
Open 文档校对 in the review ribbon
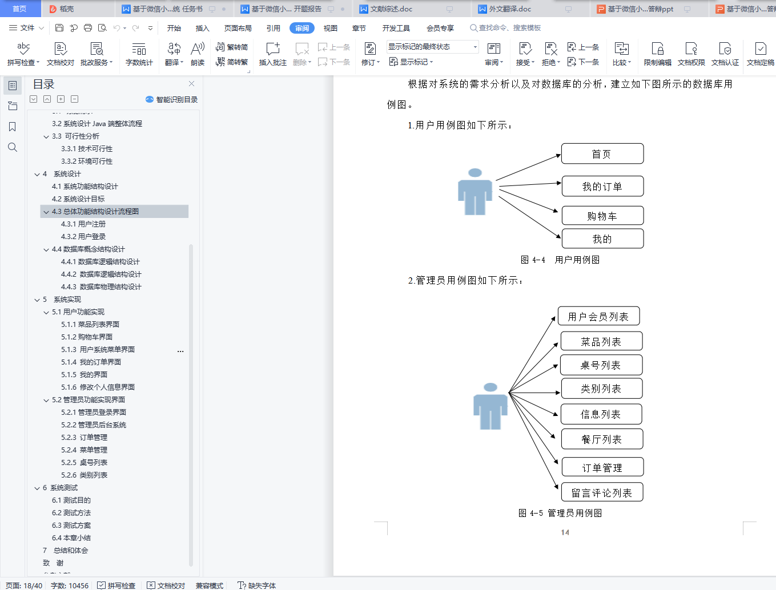point(61,54)
